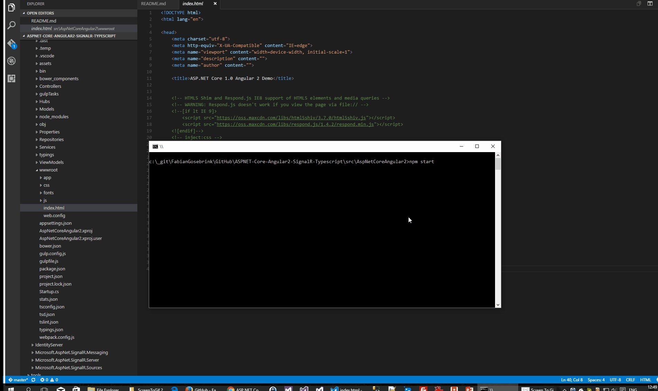The width and height of the screenshot is (658, 391).
Task: Open the Windows Start menu
Action: (11, 389)
